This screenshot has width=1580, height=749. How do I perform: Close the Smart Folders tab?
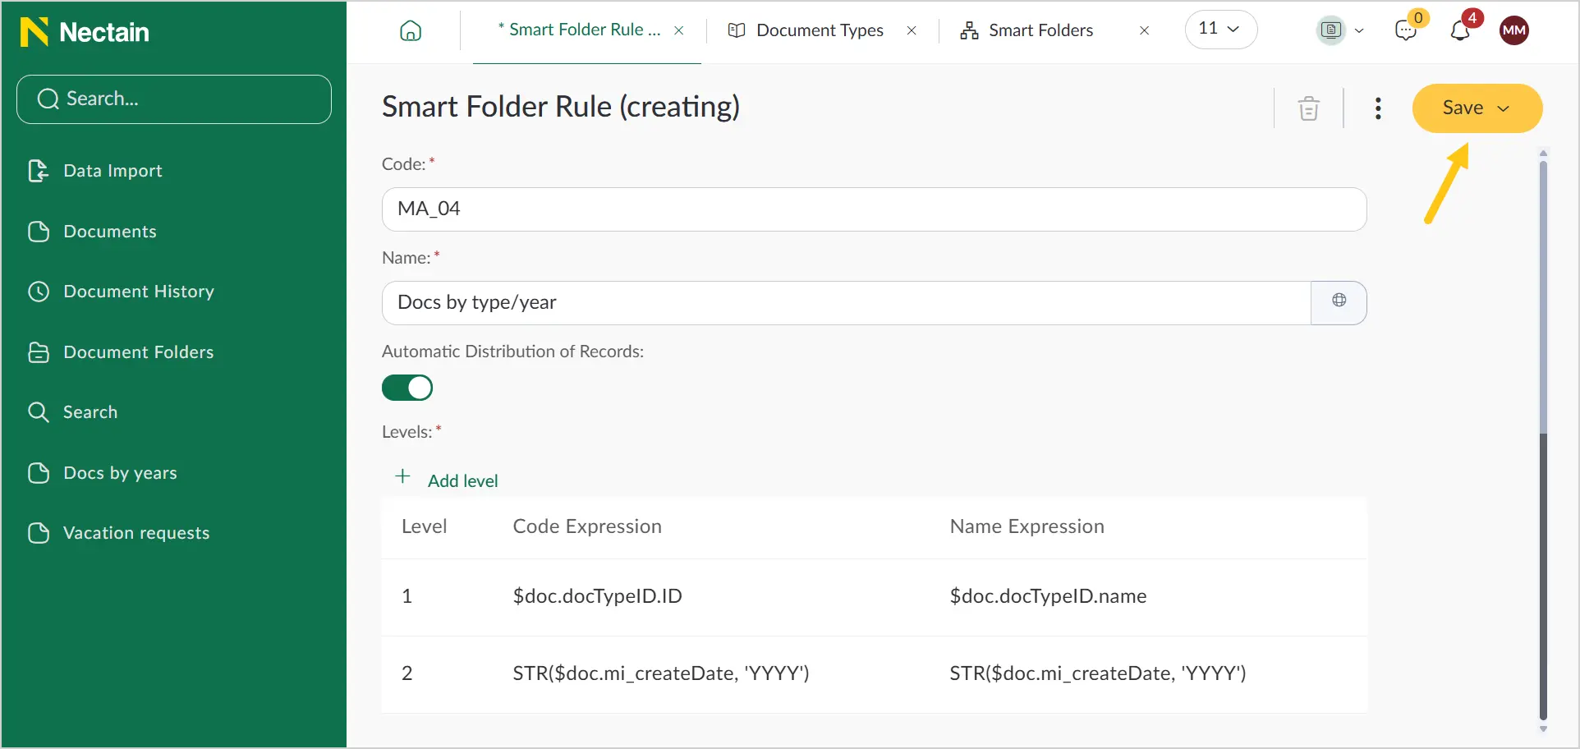[x=1144, y=30]
